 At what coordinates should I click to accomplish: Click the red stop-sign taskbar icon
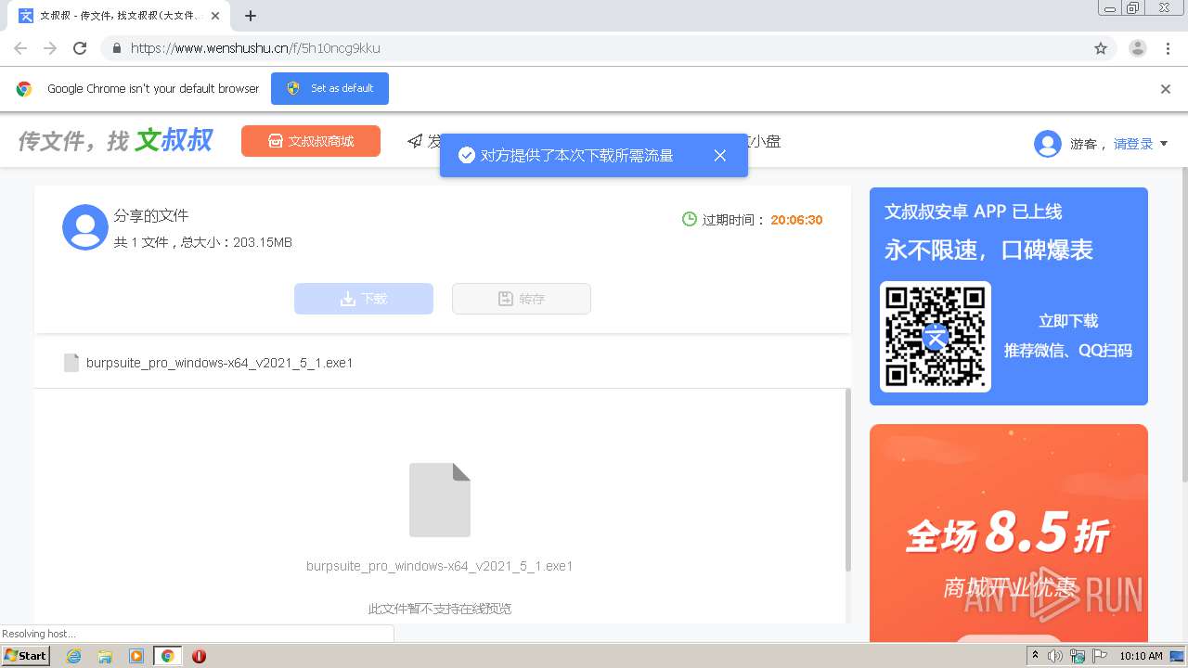pyautogui.click(x=199, y=656)
